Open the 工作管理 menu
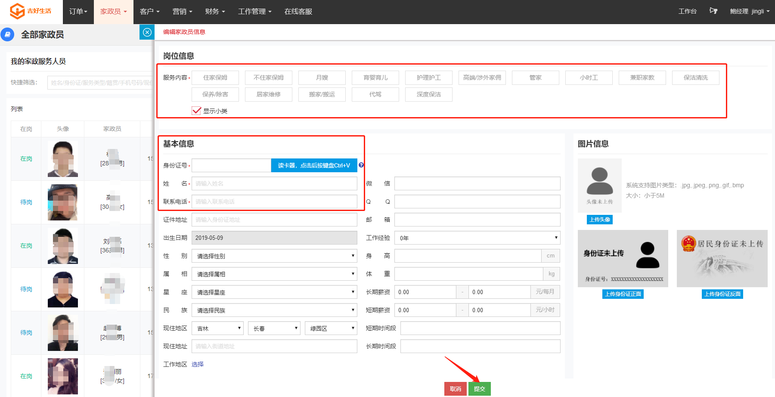 (255, 12)
